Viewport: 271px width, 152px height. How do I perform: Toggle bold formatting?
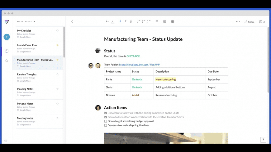click(121, 21)
